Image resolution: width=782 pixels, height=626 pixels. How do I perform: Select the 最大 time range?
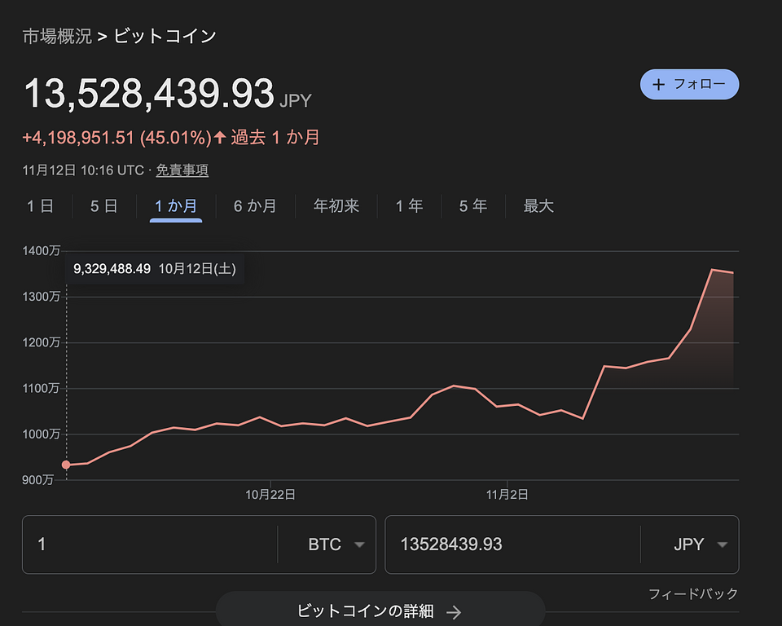click(538, 206)
